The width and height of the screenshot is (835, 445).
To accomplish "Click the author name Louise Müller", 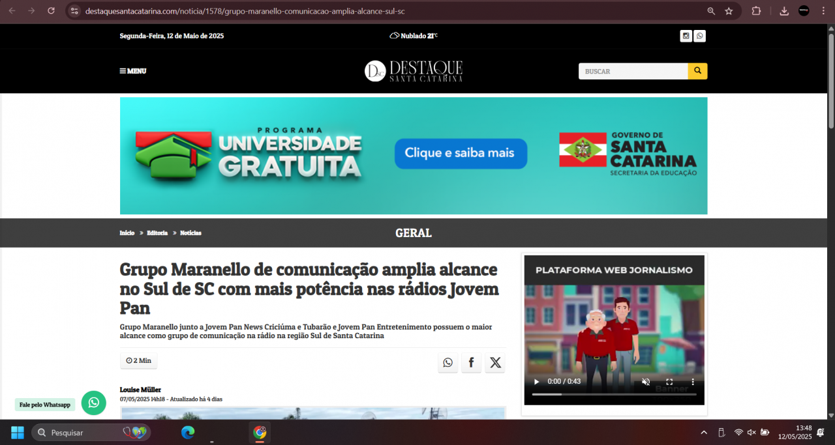I will click(x=140, y=390).
